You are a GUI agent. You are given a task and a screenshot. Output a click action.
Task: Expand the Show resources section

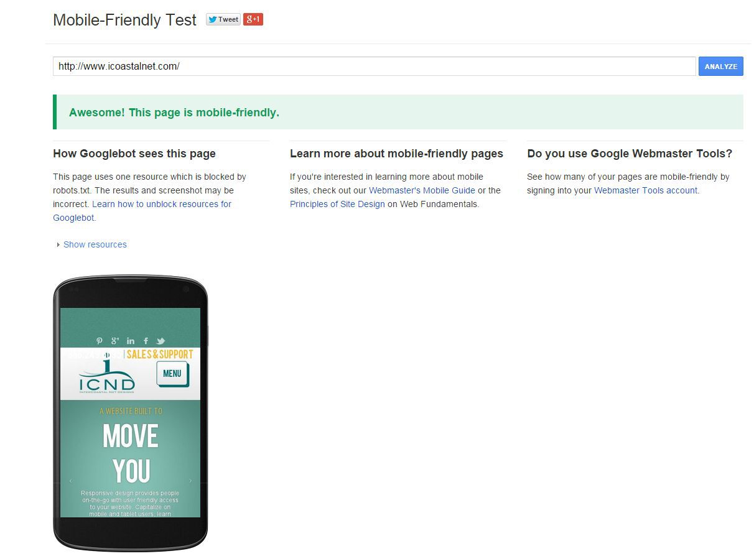point(95,244)
